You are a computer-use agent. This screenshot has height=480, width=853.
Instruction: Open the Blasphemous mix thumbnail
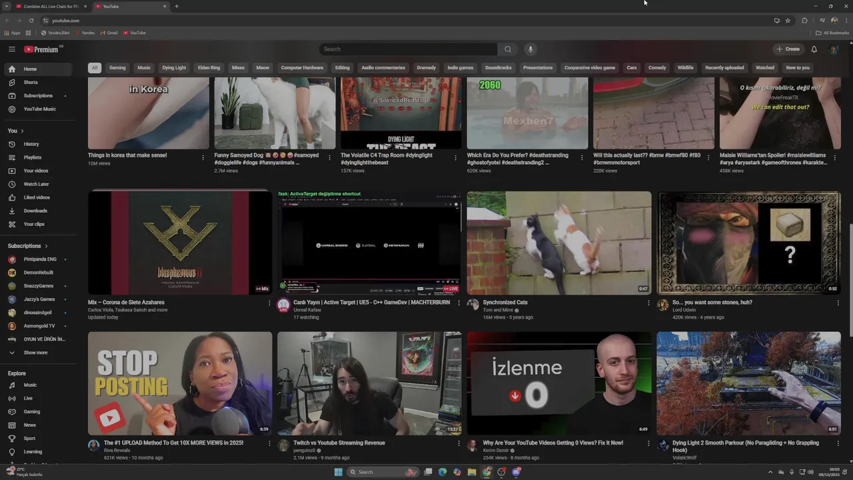coord(180,243)
